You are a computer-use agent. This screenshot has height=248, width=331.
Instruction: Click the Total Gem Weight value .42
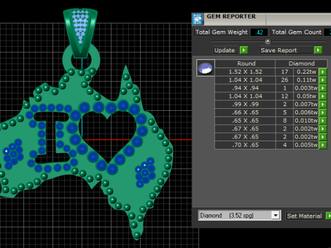259,32
